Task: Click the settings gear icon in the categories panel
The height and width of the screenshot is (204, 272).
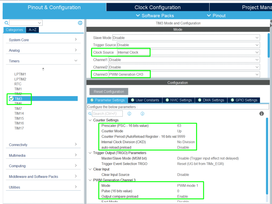Action: tap(80, 23)
